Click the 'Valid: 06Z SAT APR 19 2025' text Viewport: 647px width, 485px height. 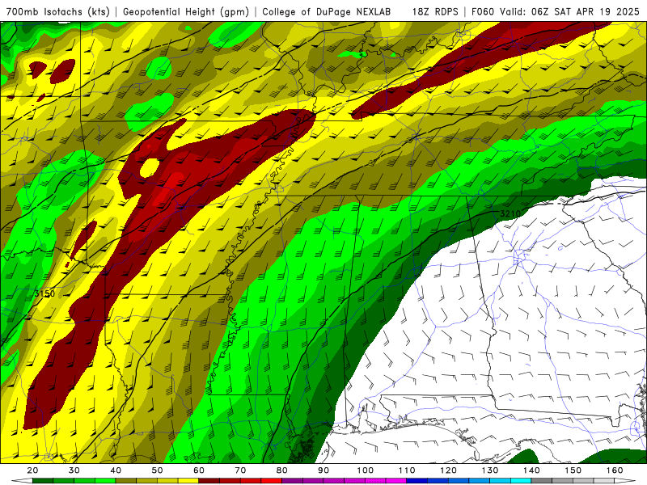pyautogui.click(x=569, y=11)
